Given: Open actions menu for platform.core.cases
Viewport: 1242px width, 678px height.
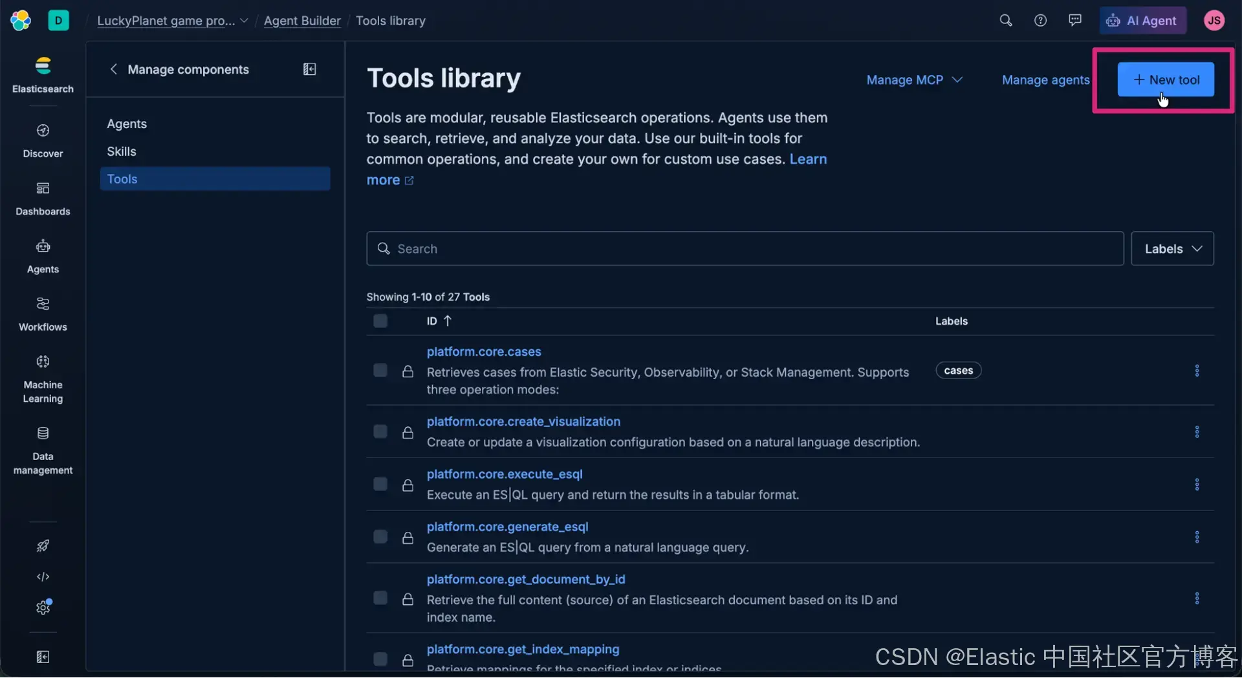Looking at the screenshot, I should click(1197, 371).
